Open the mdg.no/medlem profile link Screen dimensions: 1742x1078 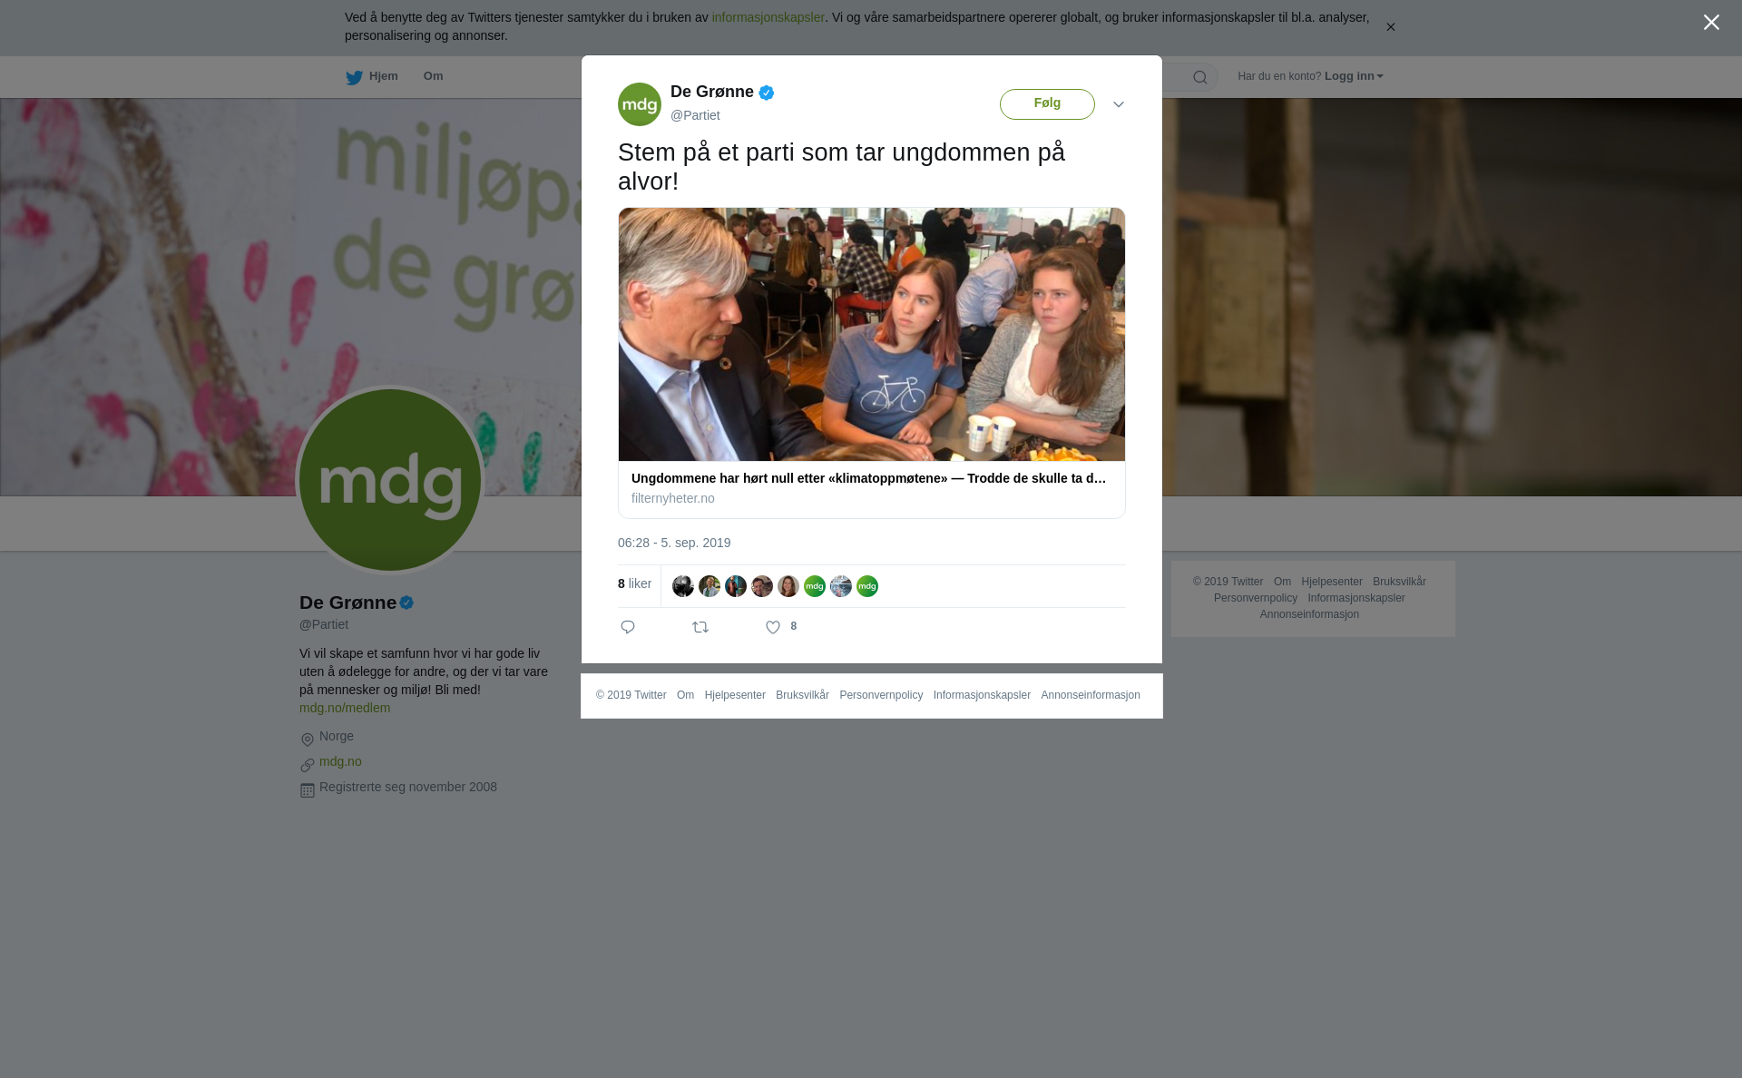click(345, 708)
